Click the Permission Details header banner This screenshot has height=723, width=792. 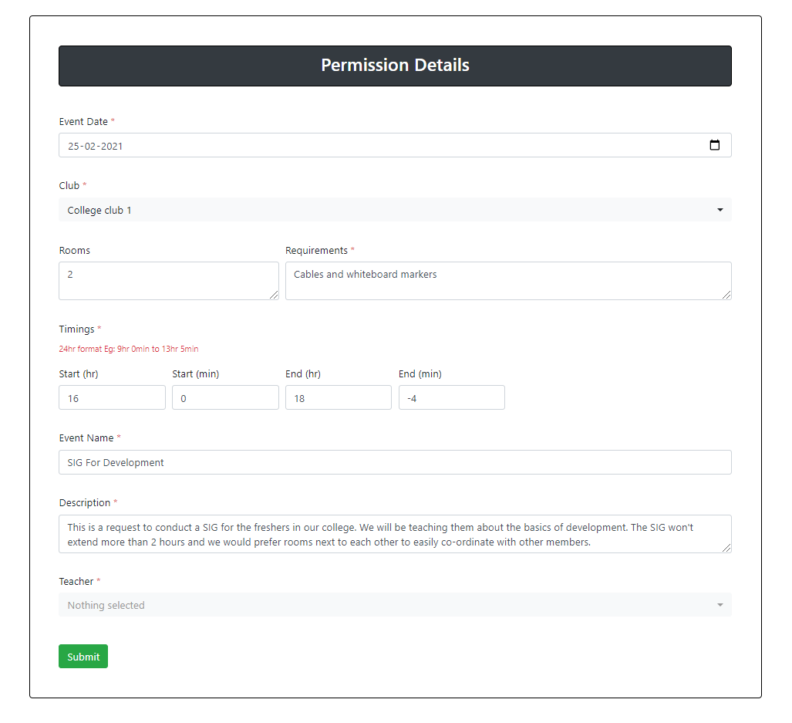click(x=395, y=66)
